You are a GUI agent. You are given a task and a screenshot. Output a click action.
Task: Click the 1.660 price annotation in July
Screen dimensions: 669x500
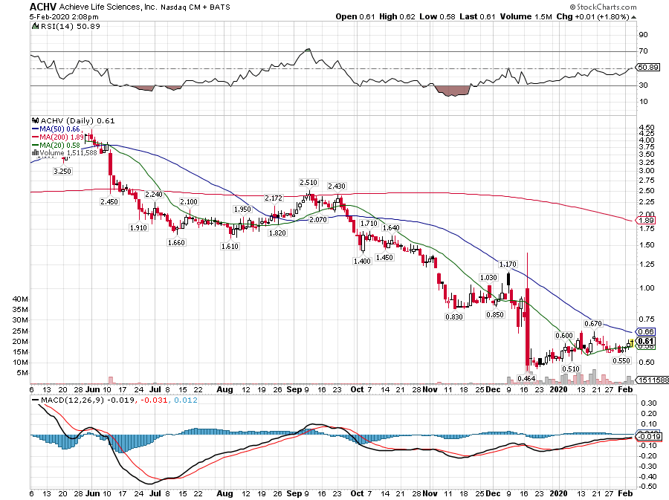pyautogui.click(x=176, y=242)
